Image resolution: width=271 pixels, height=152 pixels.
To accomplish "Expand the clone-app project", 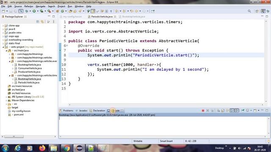I will (x=3, y=25).
